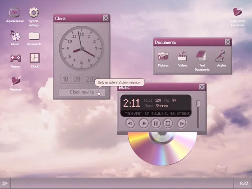Viewport: 252px width, 189px height.
Task: Pause the music track
Action: click(x=156, y=123)
